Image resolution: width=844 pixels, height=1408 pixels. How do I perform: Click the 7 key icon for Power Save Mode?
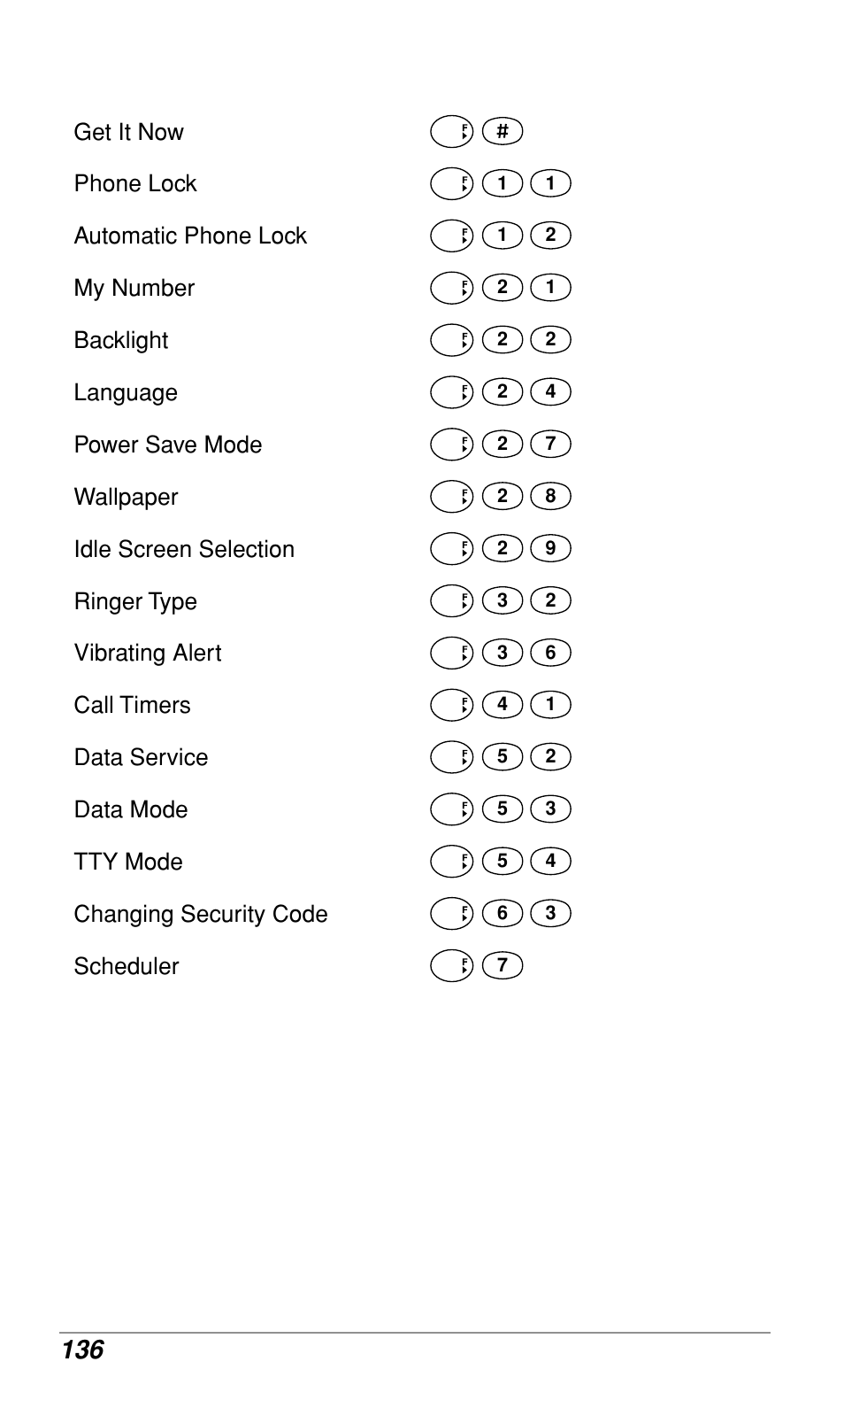click(x=550, y=444)
